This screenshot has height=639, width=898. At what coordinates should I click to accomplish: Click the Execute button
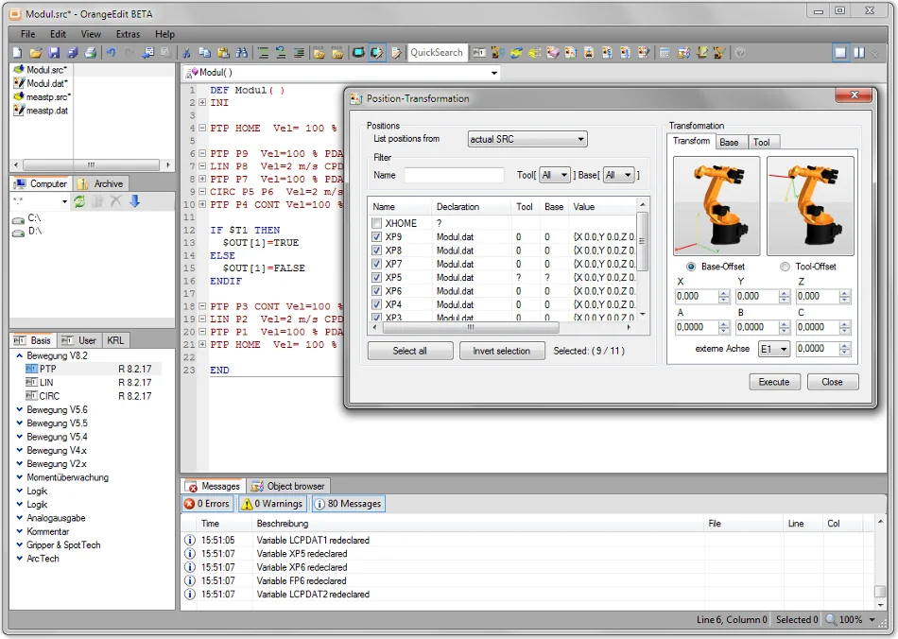click(774, 382)
